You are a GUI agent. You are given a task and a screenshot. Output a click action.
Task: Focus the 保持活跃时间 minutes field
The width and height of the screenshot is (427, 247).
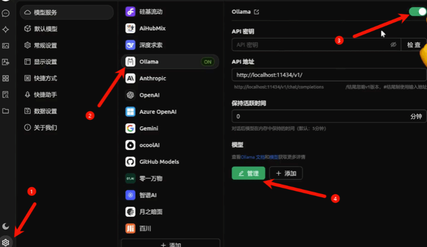pos(329,117)
